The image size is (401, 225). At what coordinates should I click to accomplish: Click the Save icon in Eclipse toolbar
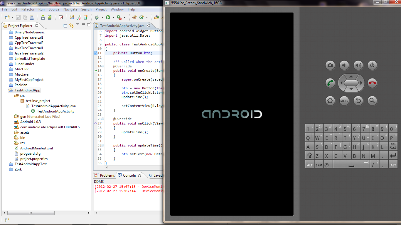(x=18, y=17)
